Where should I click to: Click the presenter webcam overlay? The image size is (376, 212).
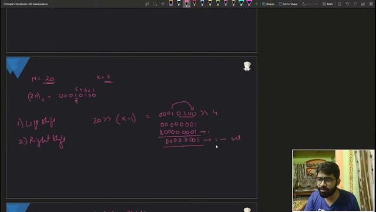[x=333, y=181]
